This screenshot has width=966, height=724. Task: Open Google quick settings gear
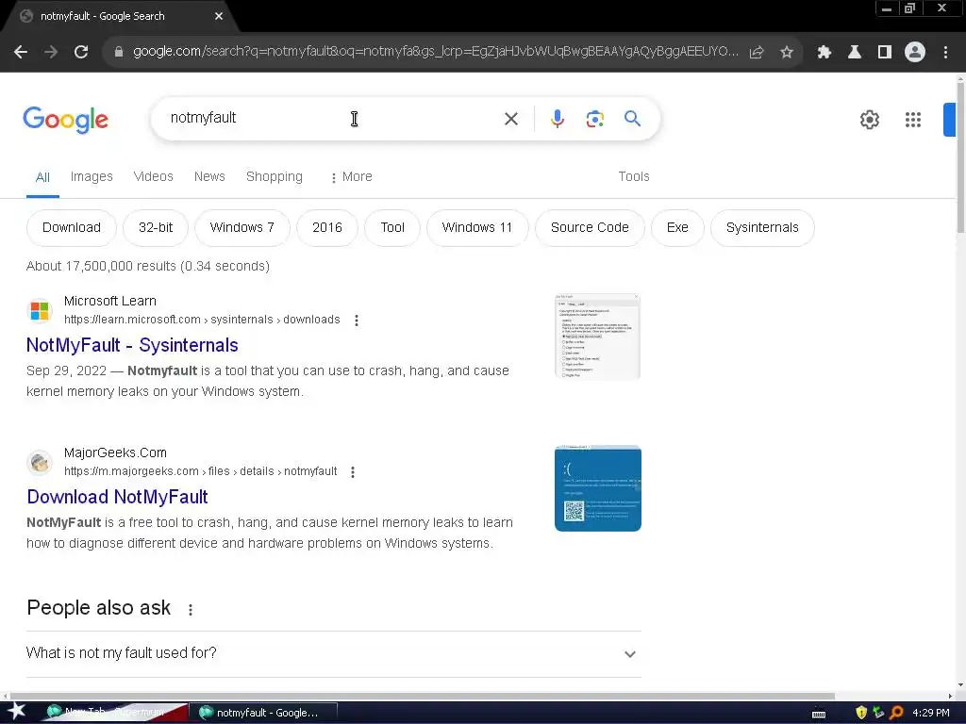(x=869, y=120)
